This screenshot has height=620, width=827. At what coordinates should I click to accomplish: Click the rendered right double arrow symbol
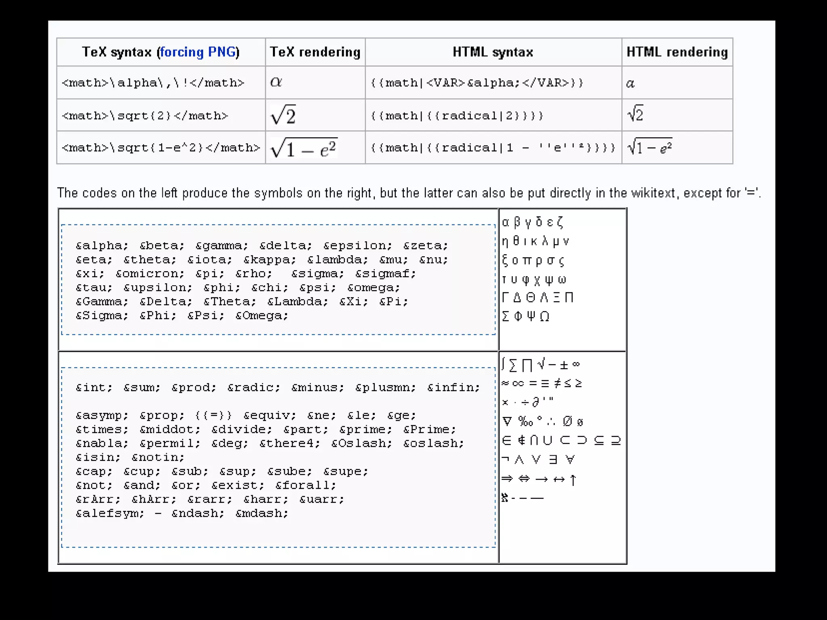(507, 479)
